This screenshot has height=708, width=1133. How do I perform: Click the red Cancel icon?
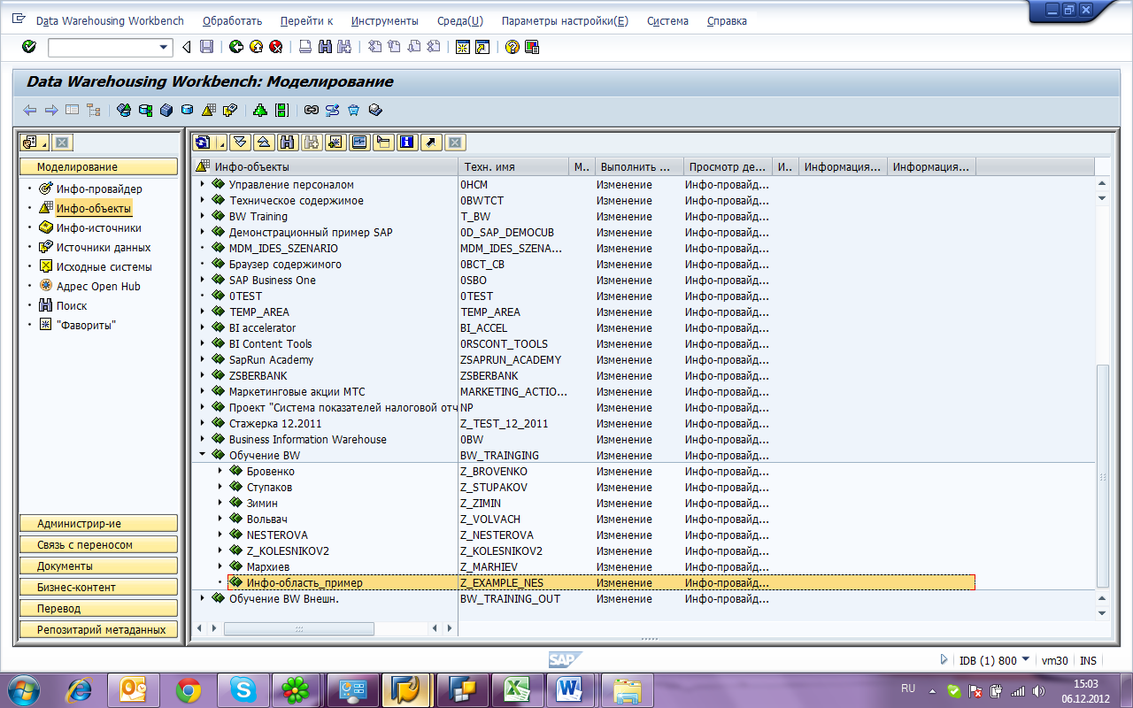275,47
